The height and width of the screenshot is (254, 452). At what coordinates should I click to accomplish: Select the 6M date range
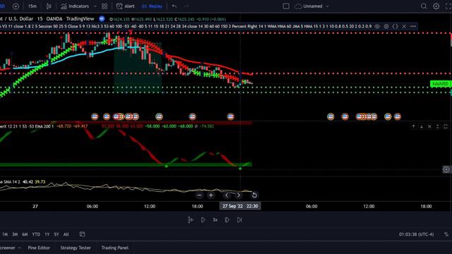(x=25, y=234)
